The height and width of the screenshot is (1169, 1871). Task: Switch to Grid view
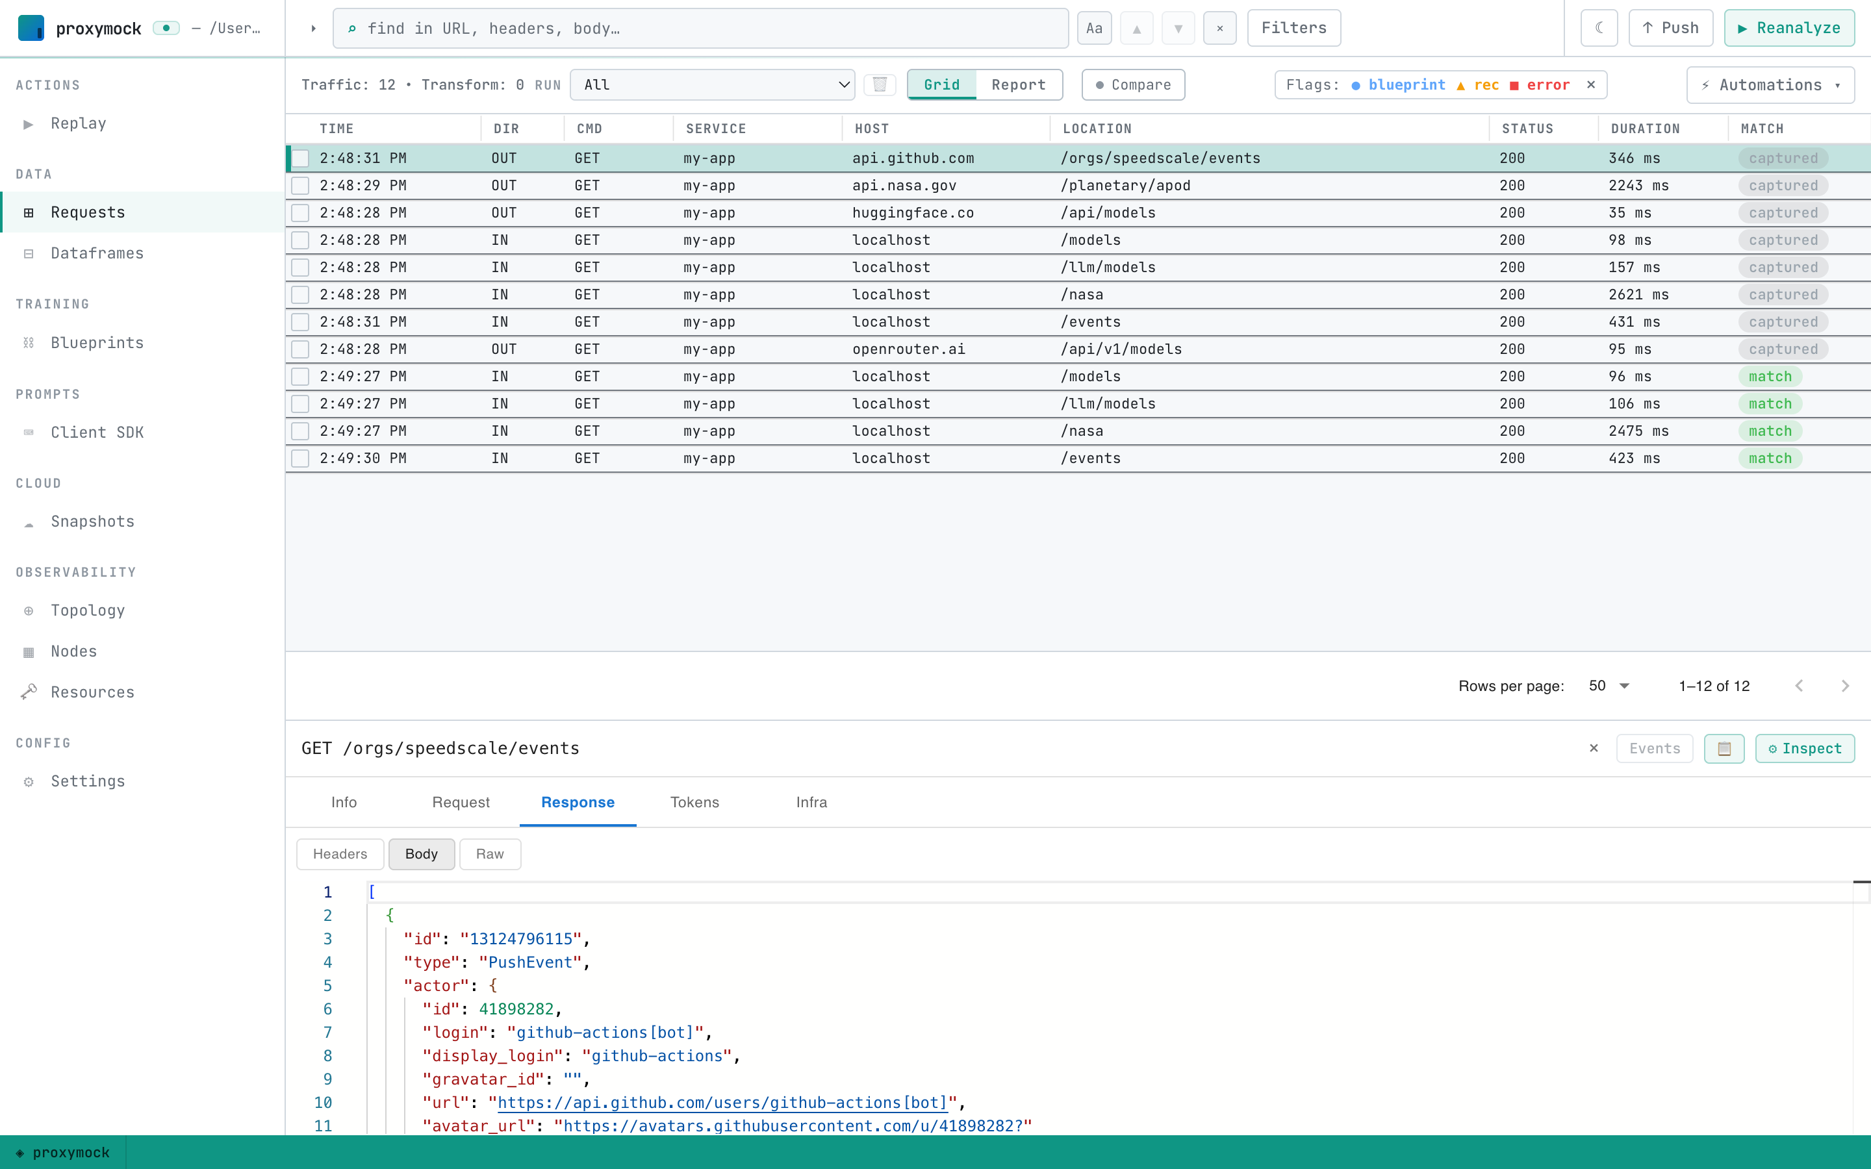(942, 84)
